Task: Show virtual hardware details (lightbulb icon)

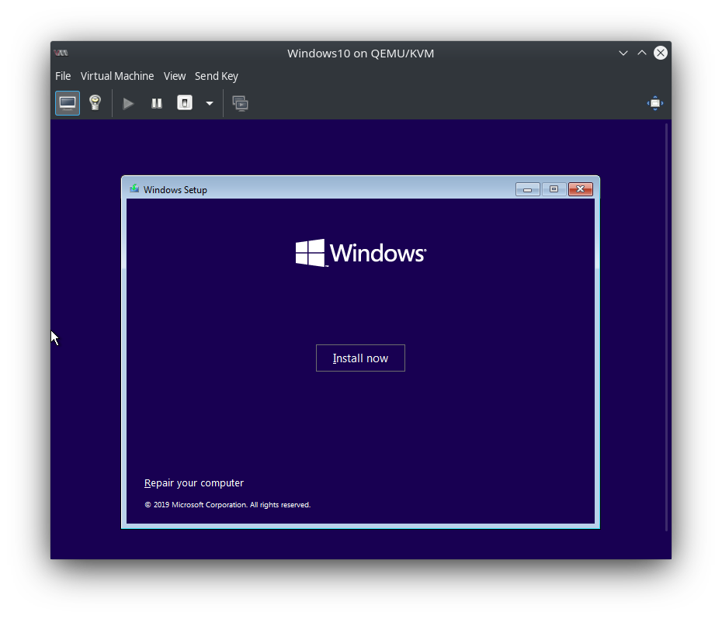Action: click(x=95, y=103)
